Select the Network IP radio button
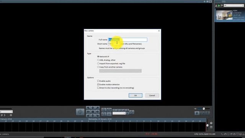 click(x=98, y=56)
